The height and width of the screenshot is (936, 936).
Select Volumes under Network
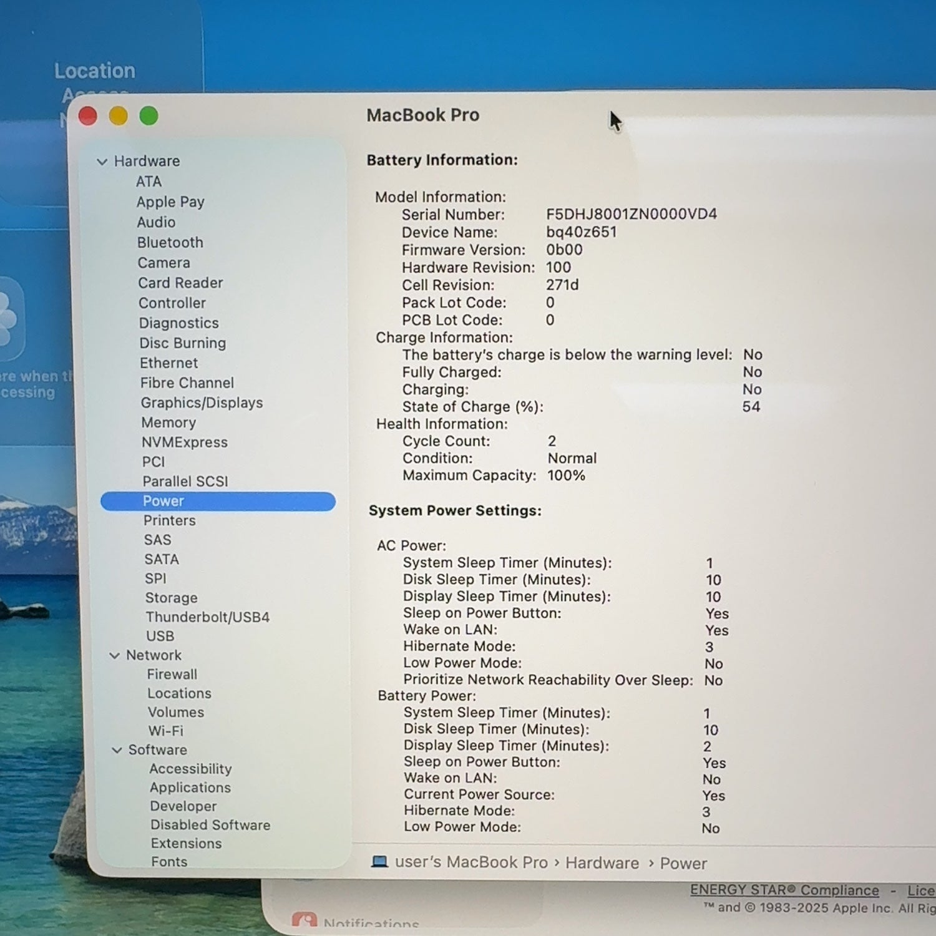pos(176,712)
